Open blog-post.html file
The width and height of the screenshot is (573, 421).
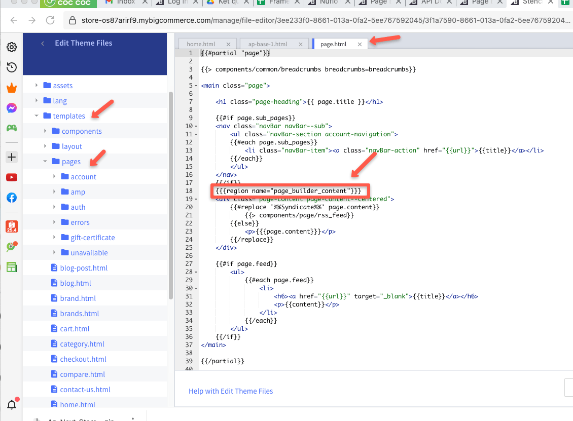(x=84, y=268)
